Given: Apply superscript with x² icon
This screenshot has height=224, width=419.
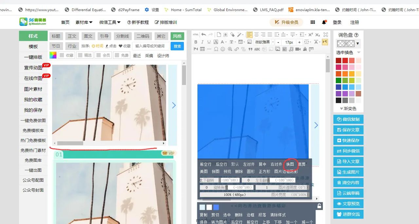Looking at the screenshot, I should [310, 35].
